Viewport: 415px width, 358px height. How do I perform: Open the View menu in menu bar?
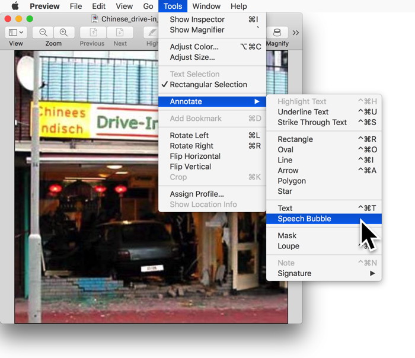pyautogui.click(x=124, y=6)
